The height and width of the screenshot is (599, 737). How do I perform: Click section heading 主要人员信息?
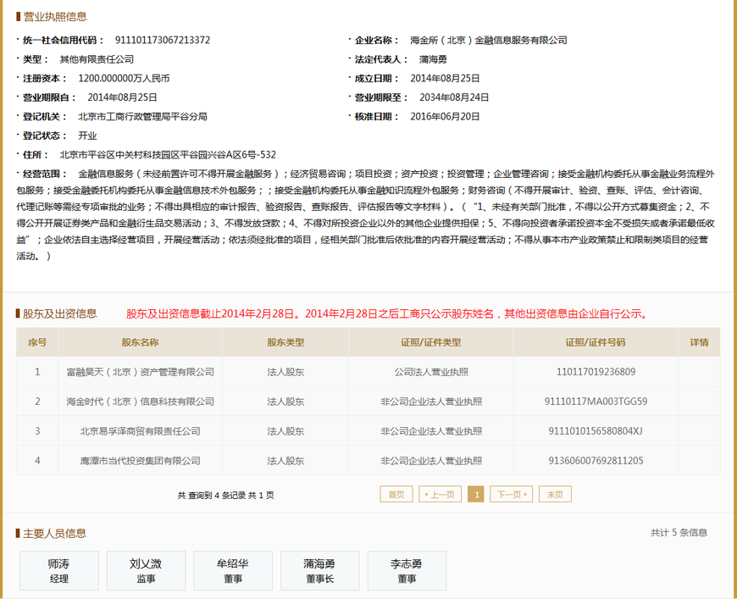pos(54,533)
